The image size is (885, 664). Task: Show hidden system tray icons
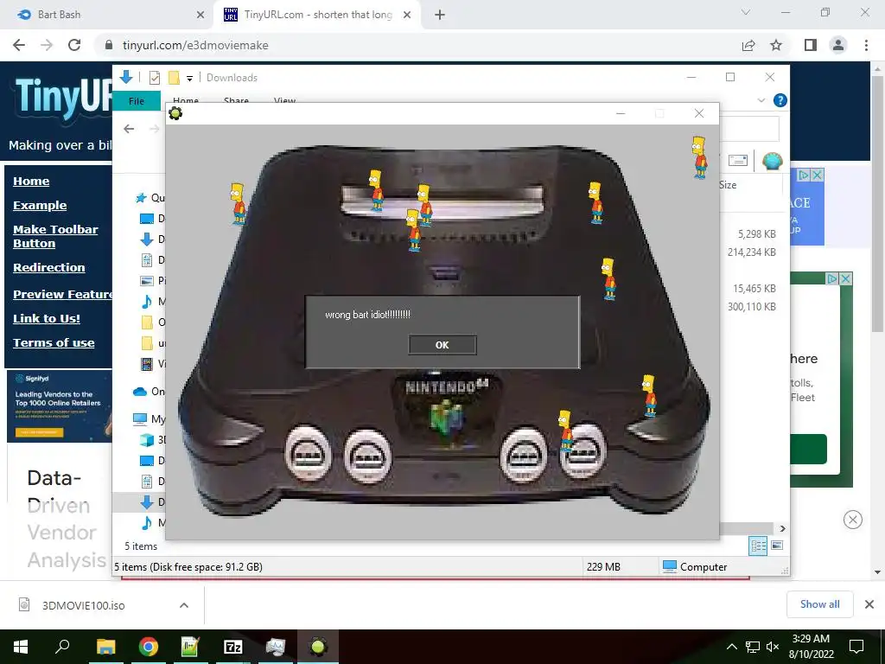tap(731, 647)
